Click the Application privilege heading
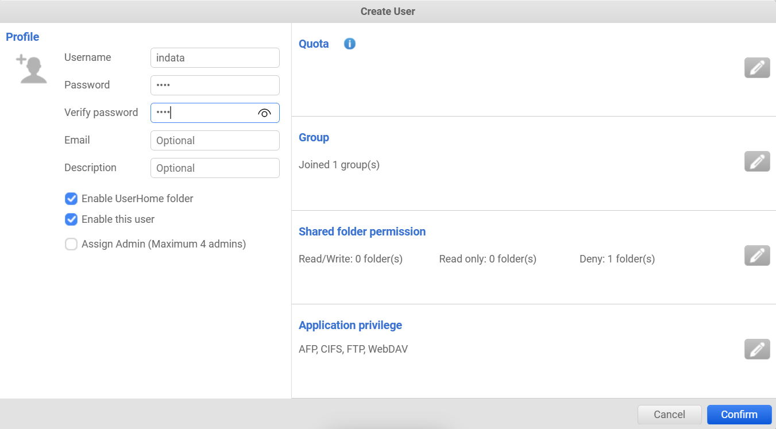Screen dimensions: 776x429 [x=350, y=325]
